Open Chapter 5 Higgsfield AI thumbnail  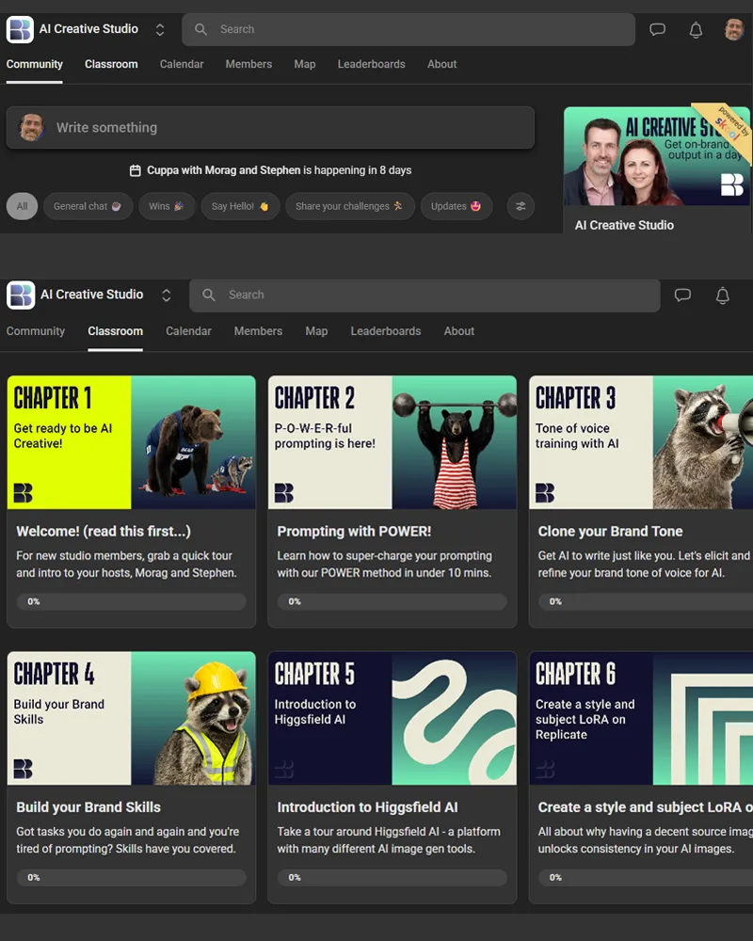point(393,718)
